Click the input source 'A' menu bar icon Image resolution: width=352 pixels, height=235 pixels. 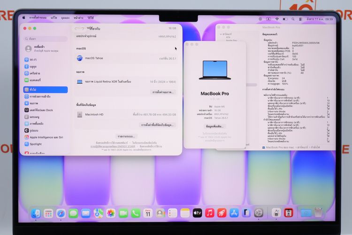point(268,19)
